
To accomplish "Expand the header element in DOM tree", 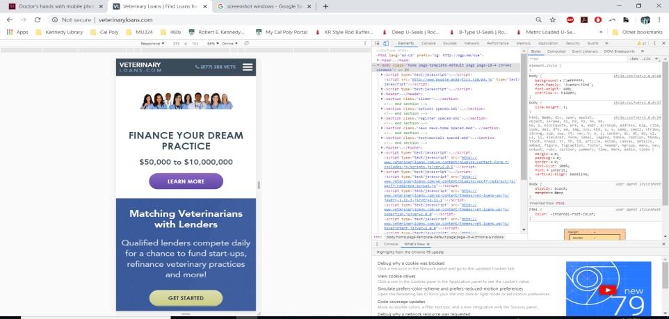I will (382, 94).
